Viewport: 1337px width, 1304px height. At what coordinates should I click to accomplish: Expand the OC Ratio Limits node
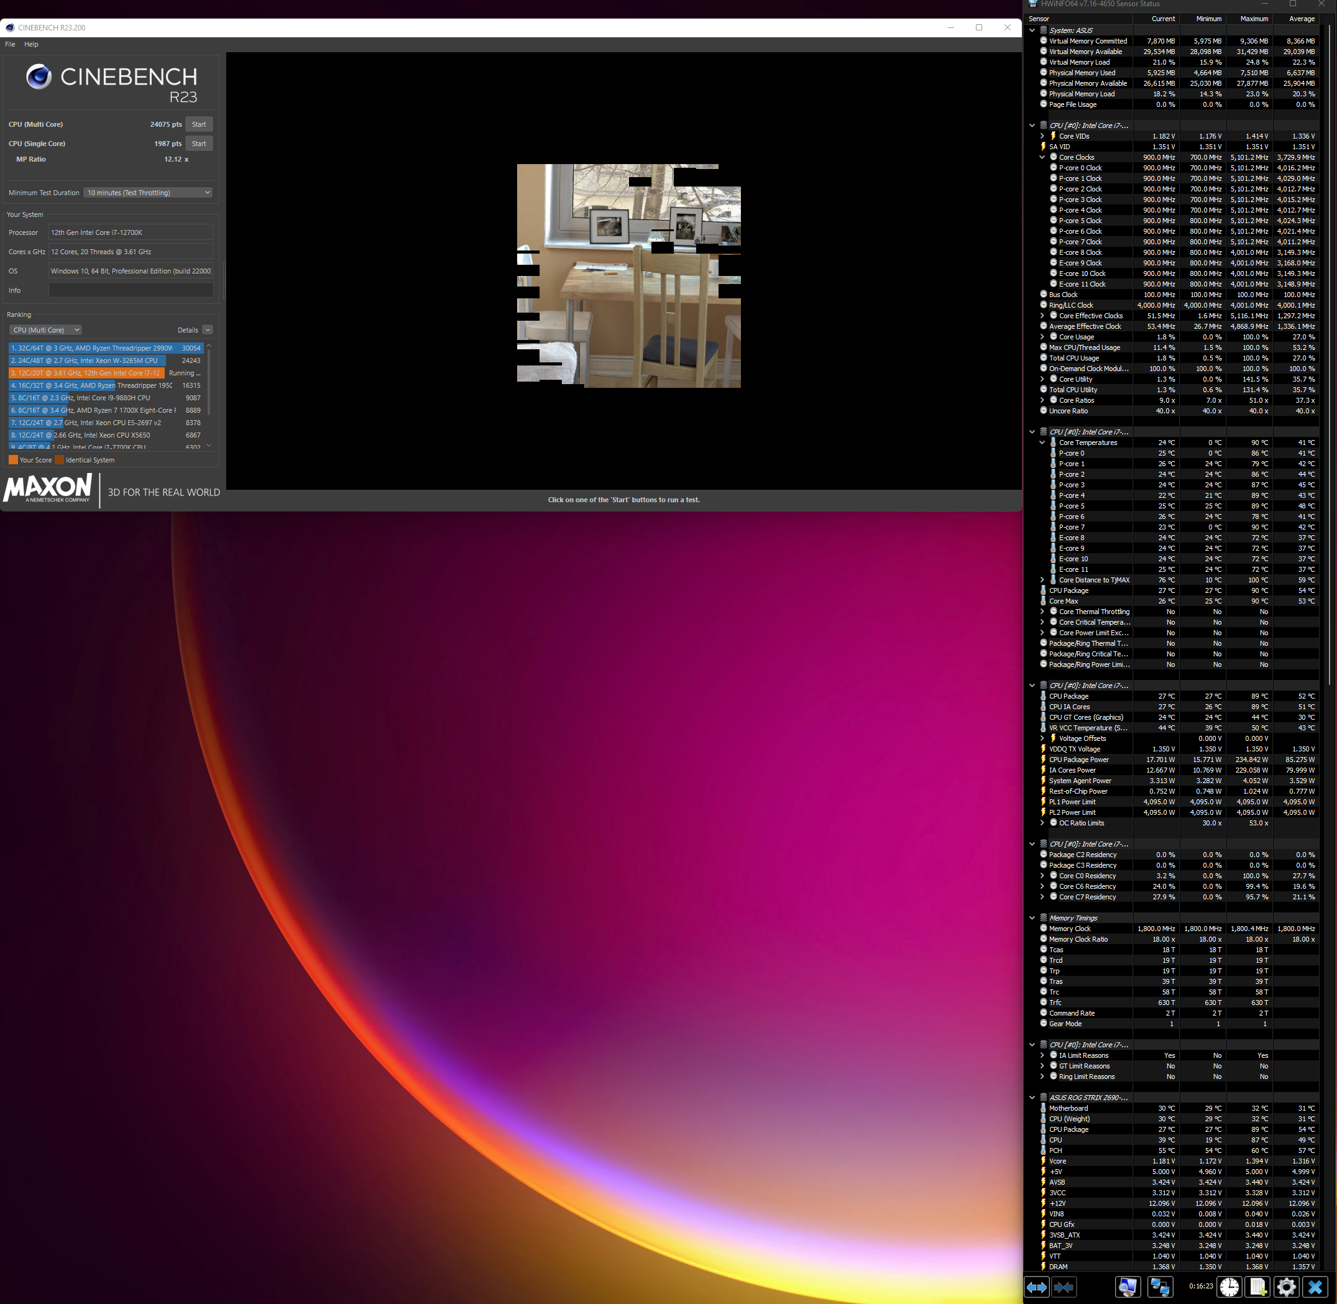[x=1042, y=822]
